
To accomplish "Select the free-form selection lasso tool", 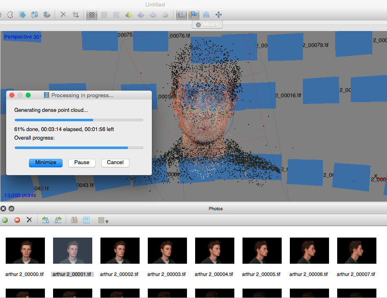I will click(10, 15).
